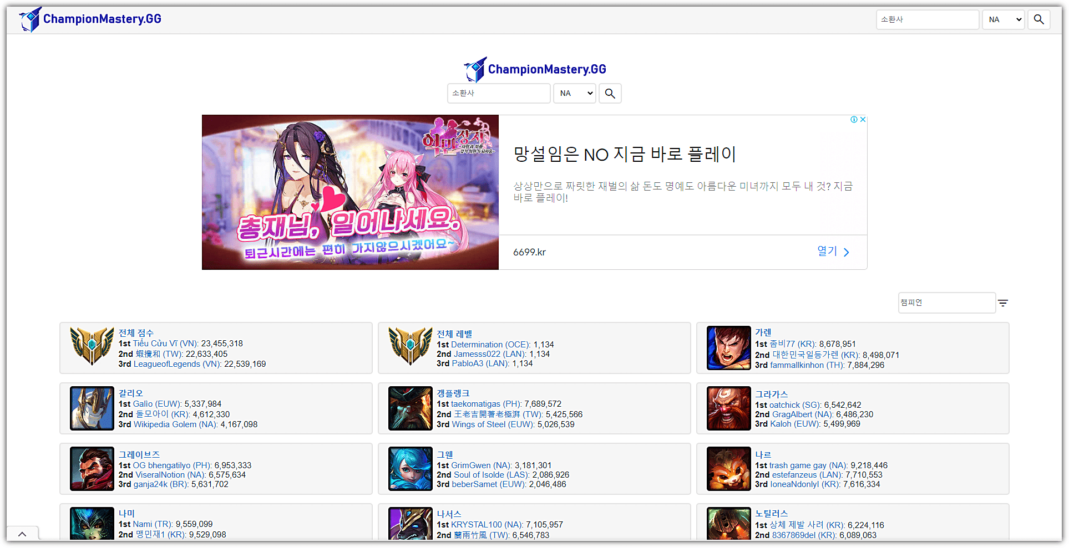
Task: Open OG bhengatilyo (PH) player link
Action: pos(173,465)
